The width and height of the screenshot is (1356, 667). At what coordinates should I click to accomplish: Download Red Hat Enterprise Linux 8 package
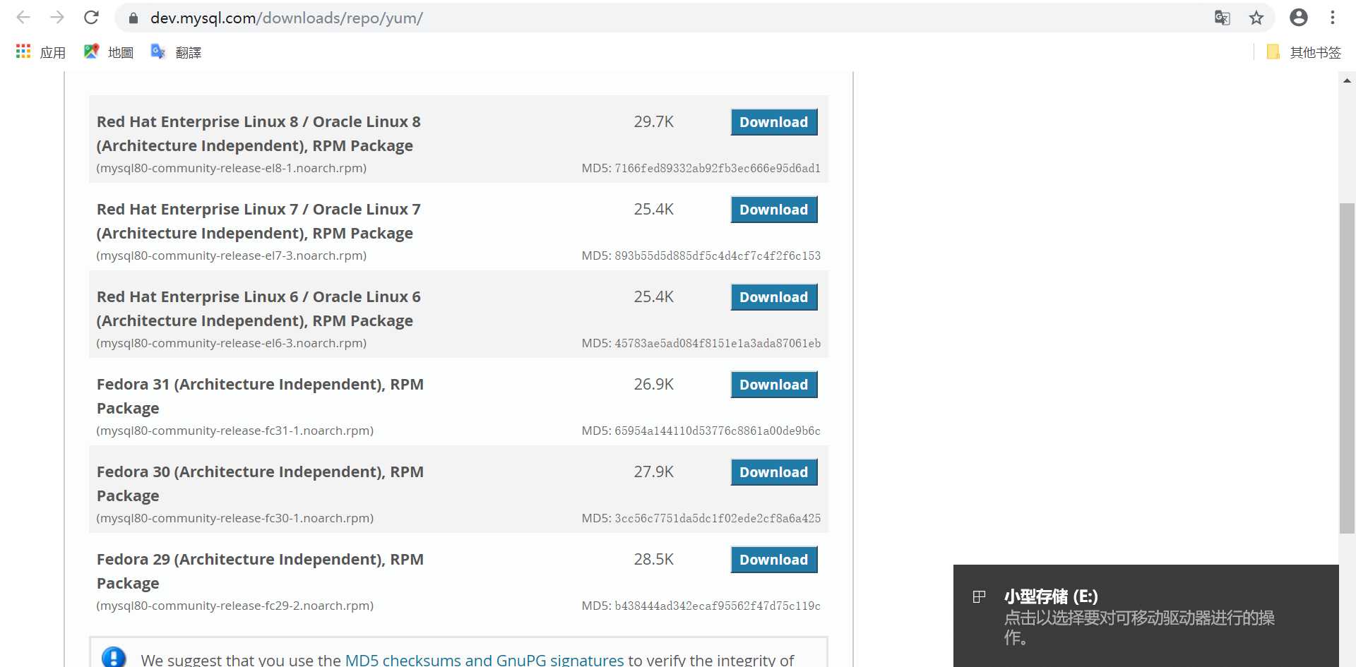click(x=774, y=122)
